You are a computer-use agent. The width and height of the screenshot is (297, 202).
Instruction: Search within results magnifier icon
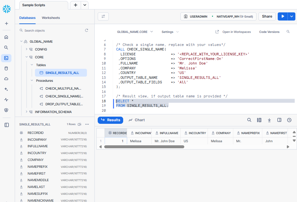(249, 120)
